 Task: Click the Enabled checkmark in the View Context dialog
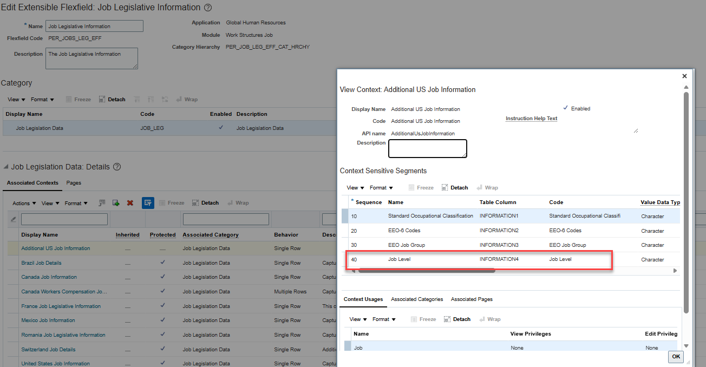(x=566, y=108)
